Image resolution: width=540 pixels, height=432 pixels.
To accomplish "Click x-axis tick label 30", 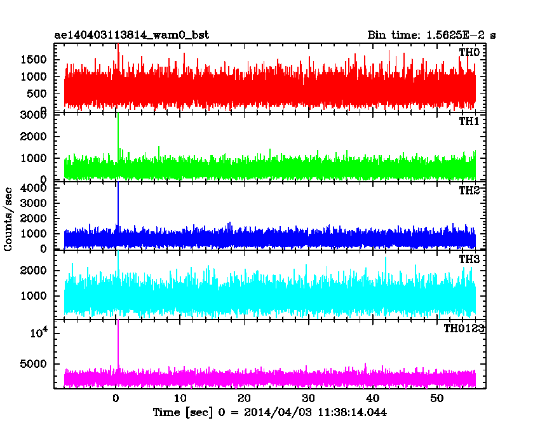I will point(308,398).
